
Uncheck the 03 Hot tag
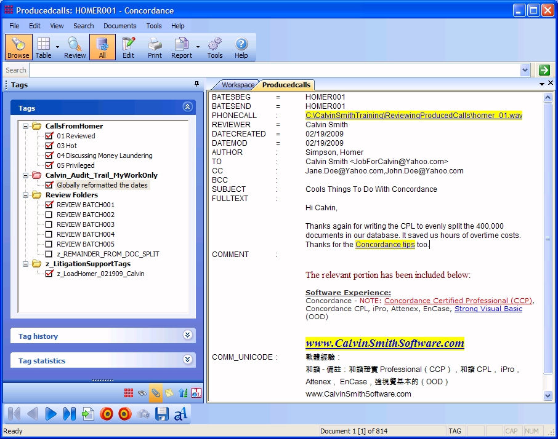tap(49, 146)
